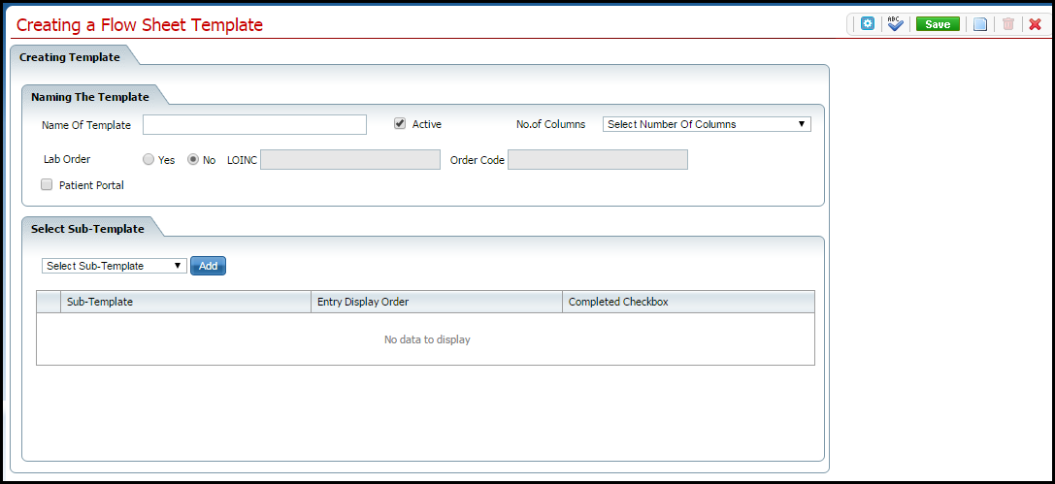Run the ABC spell check icon

point(896,24)
